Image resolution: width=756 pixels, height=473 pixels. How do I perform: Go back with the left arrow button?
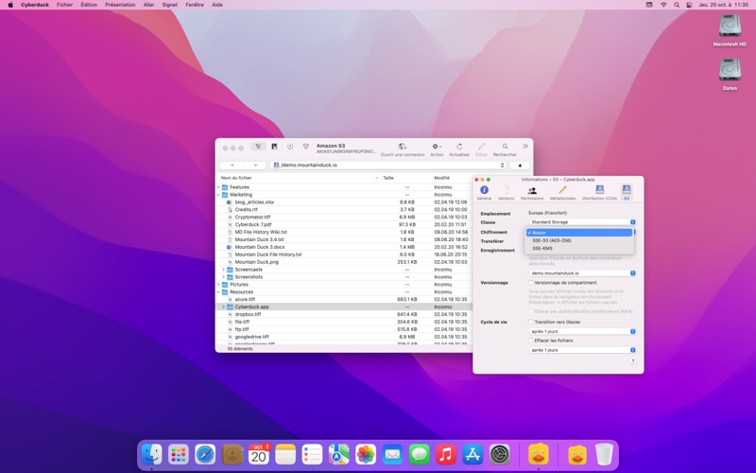click(x=232, y=165)
